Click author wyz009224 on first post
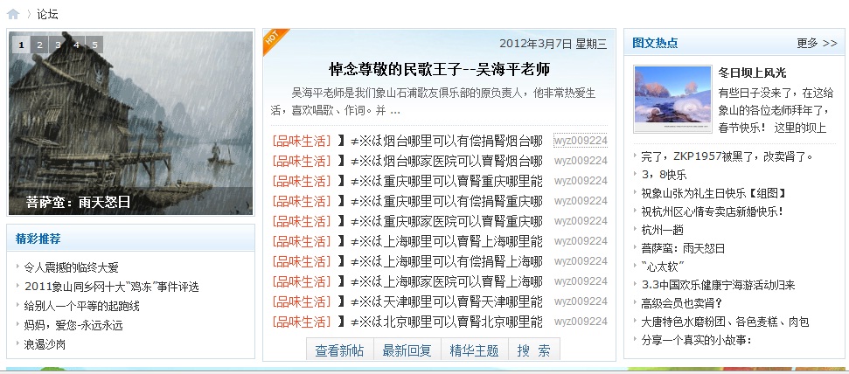Screen dimensions: 849x374 click(x=580, y=141)
